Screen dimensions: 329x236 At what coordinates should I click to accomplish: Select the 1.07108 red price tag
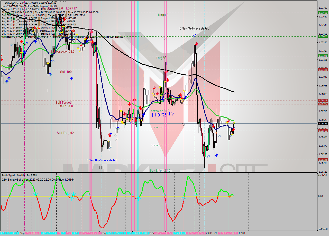323,70
